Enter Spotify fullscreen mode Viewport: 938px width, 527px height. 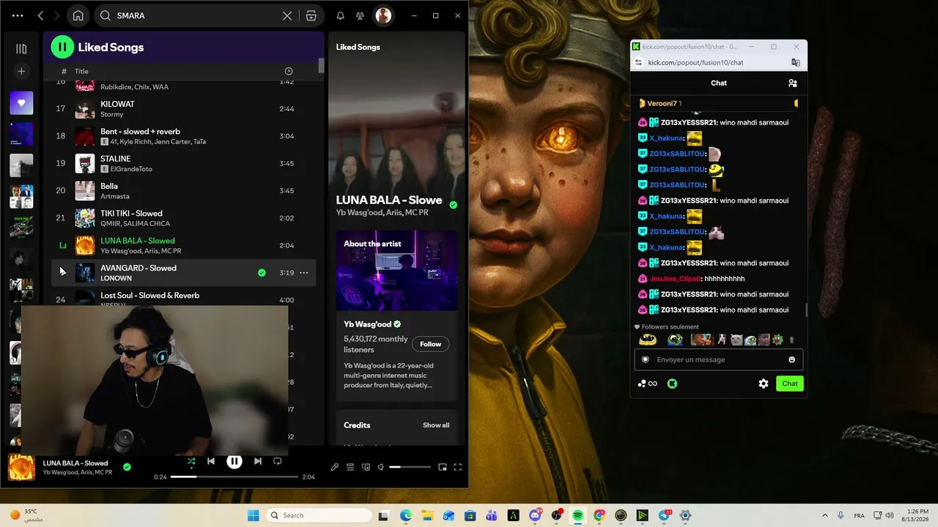pyautogui.click(x=458, y=467)
